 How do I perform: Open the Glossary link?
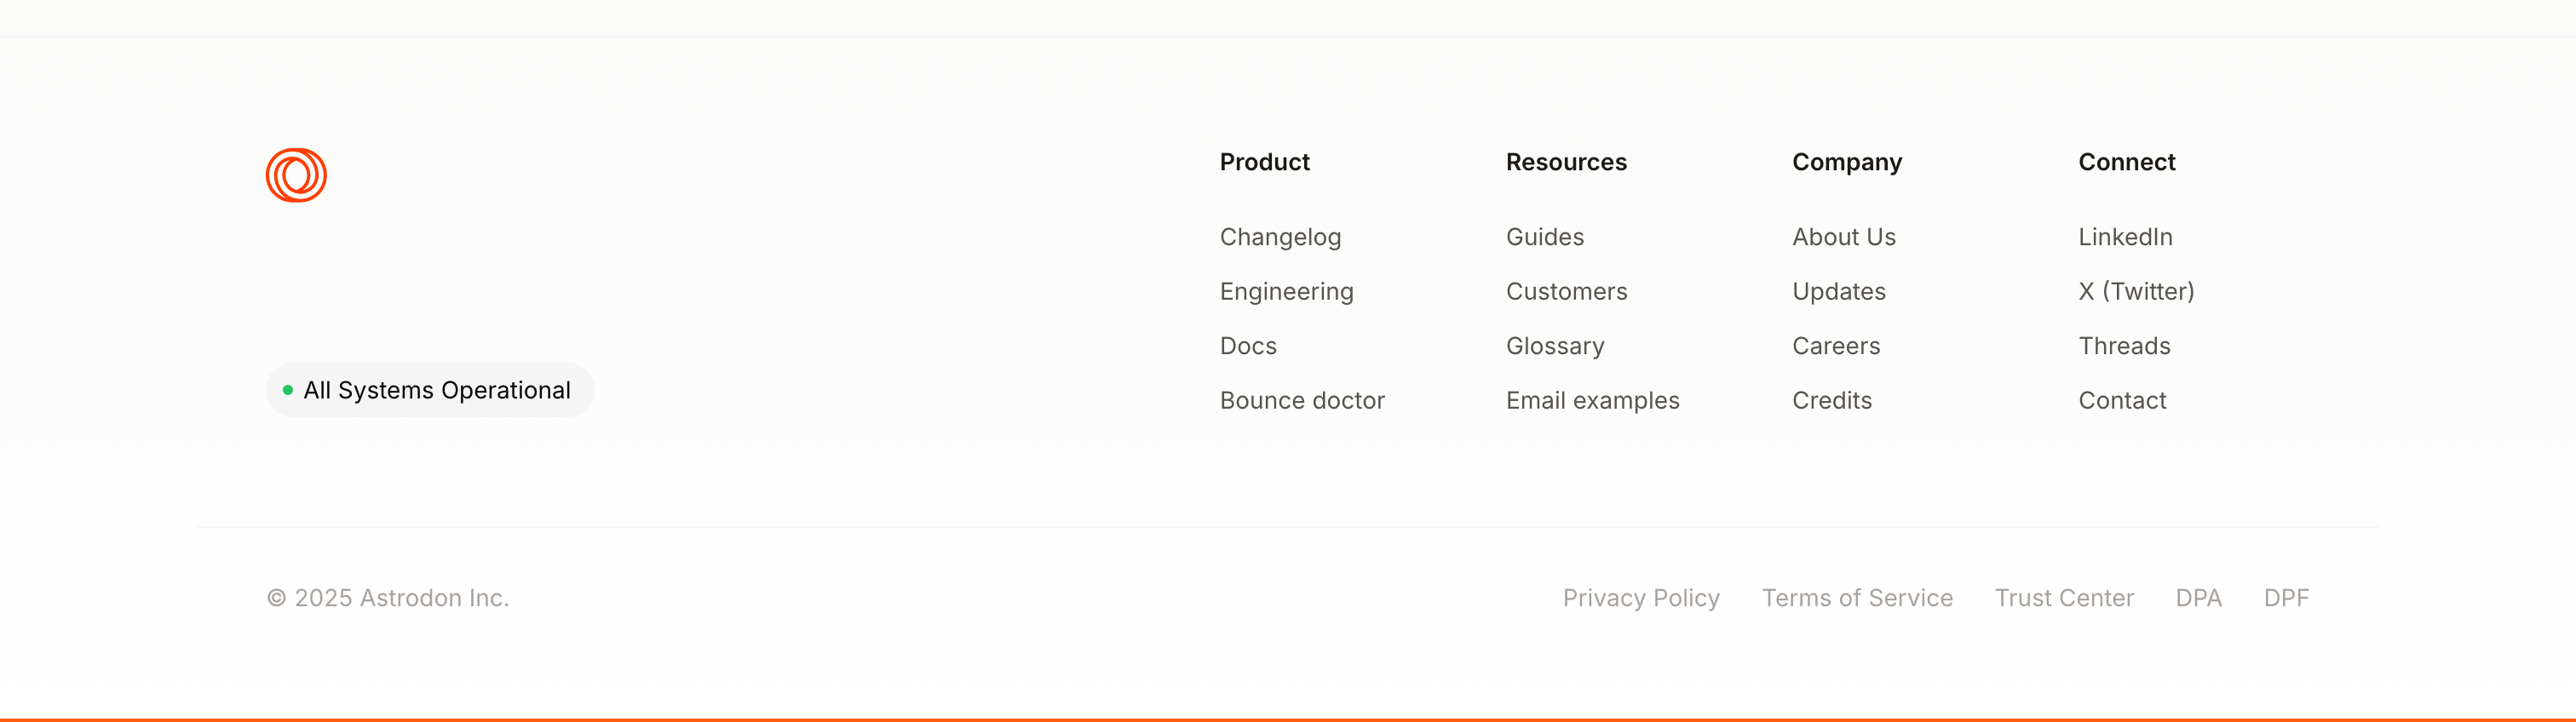1555,346
